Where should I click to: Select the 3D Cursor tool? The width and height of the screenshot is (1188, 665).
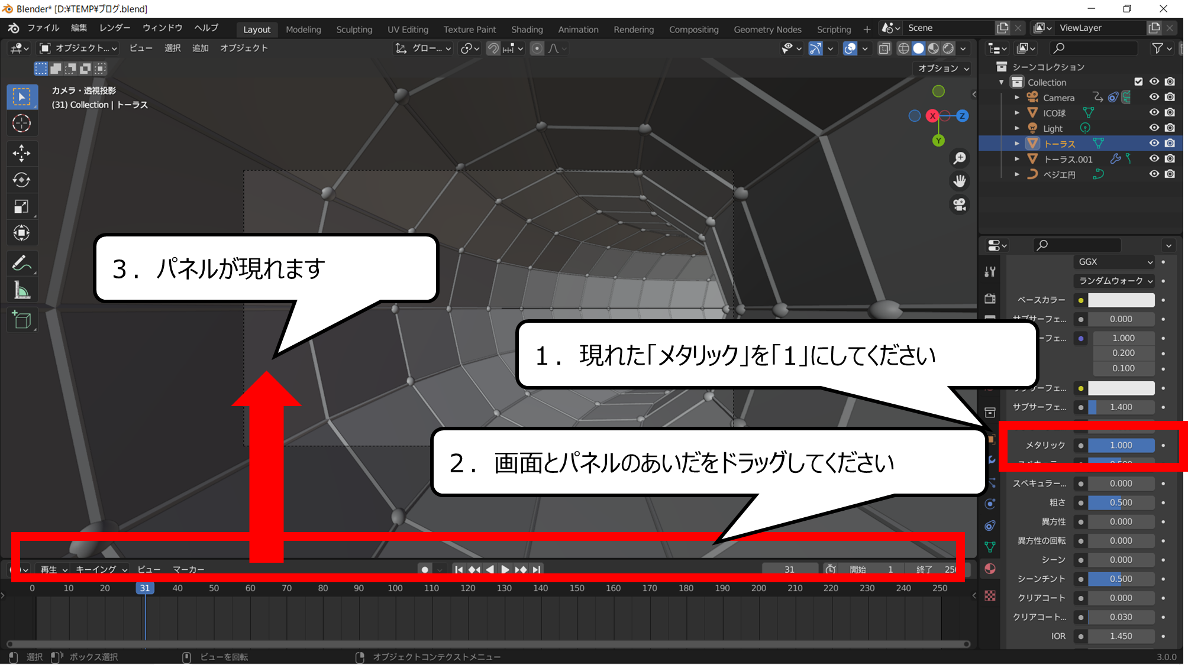click(x=22, y=124)
